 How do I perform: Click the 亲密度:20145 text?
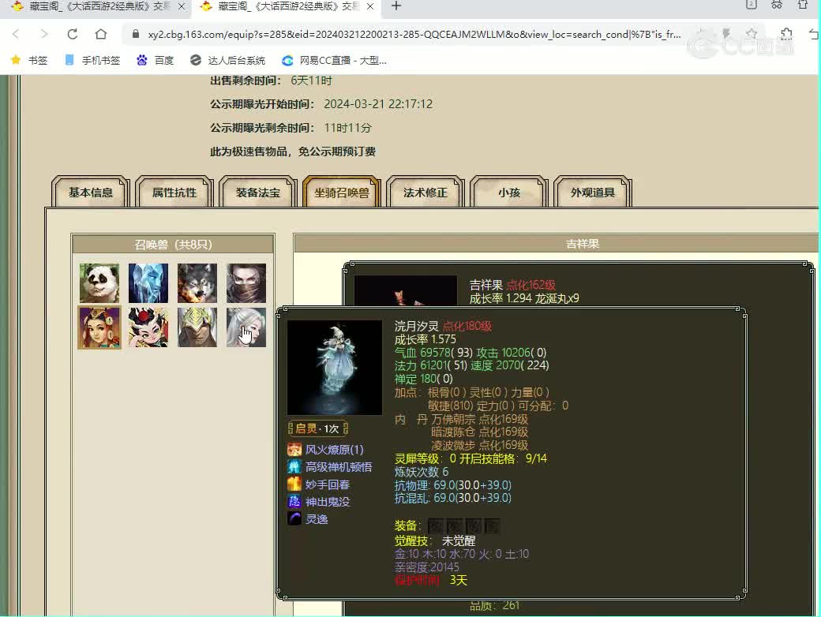pyautogui.click(x=427, y=567)
